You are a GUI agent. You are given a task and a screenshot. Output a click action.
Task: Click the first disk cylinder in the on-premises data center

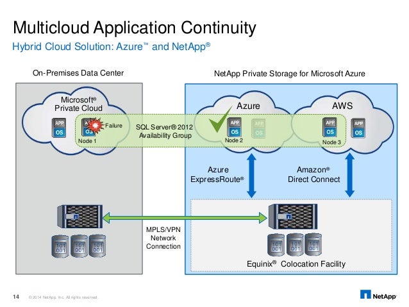point(60,246)
